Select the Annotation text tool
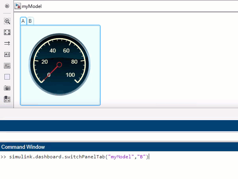 7,54
